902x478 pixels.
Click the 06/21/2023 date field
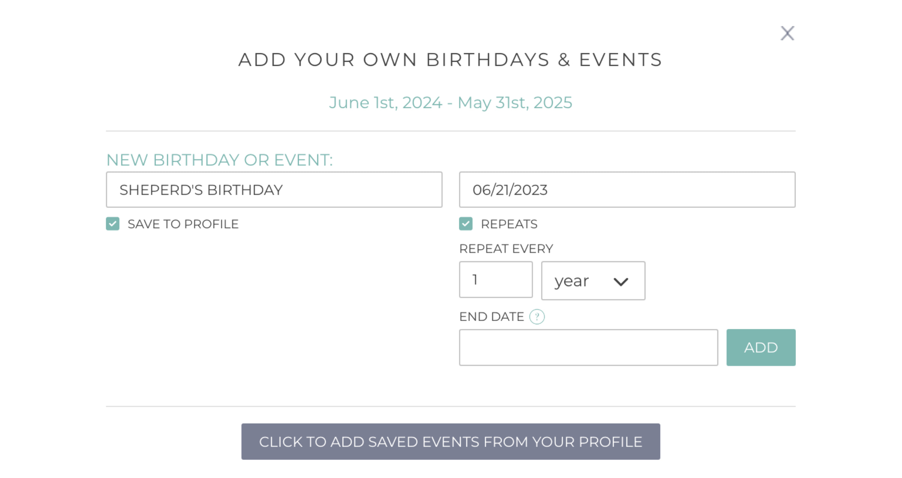coord(627,190)
